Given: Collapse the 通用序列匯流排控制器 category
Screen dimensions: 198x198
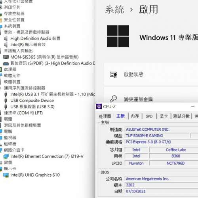Looking at the screenshot, I should pyautogui.click(x=25, y=88).
